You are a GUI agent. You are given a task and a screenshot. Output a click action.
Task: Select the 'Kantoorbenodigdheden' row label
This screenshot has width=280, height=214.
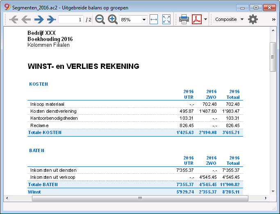pyautogui.click(x=54, y=118)
